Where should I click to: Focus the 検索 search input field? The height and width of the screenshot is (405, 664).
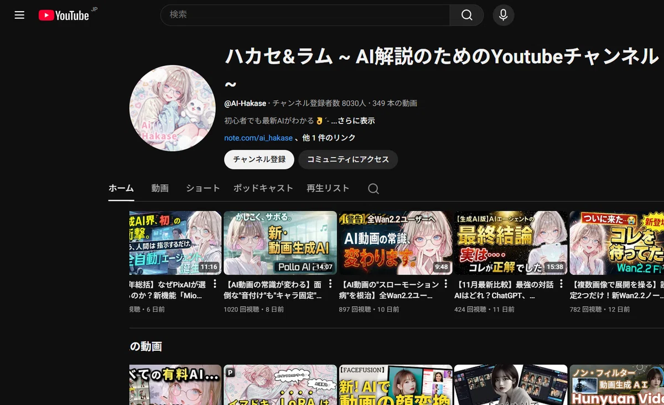305,15
